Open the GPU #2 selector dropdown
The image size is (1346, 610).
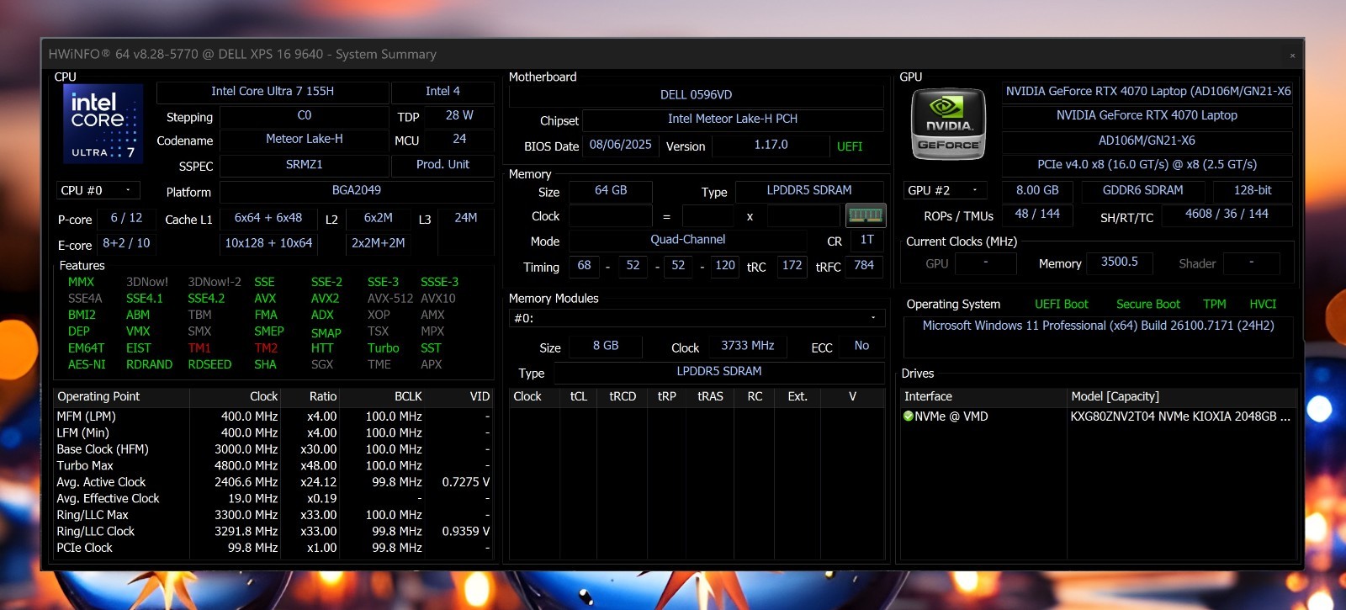pos(945,190)
